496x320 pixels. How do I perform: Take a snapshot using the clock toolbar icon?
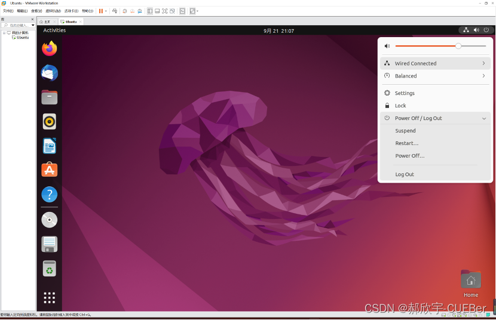coord(125,11)
